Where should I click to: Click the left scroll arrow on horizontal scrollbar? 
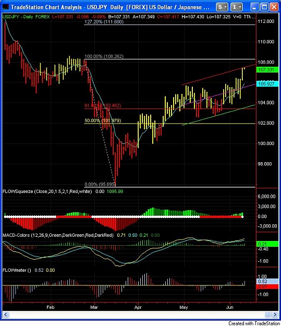[6, 315]
